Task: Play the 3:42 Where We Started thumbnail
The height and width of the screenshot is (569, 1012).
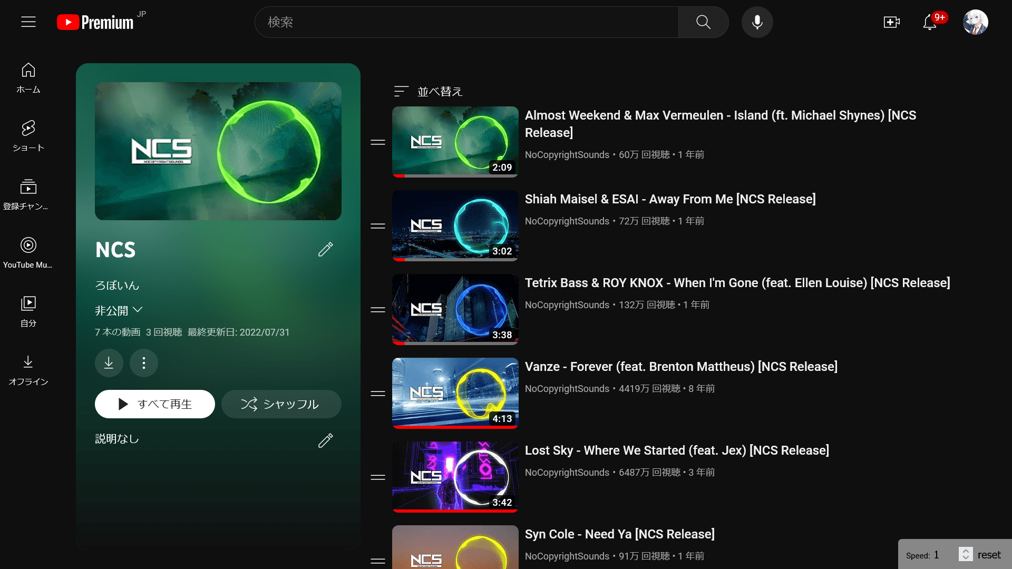Action: 455,477
